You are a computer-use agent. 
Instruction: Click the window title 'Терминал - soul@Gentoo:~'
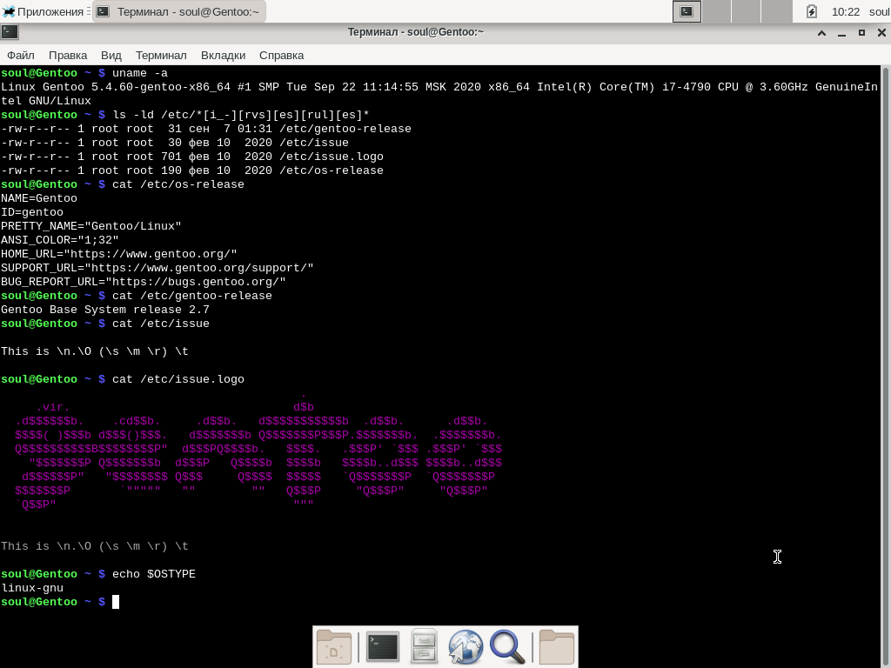[x=416, y=32]
